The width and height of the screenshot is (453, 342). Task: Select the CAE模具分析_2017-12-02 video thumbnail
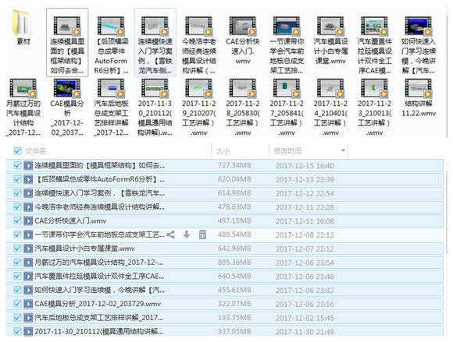pyautogui.click(x=66, y=88)
